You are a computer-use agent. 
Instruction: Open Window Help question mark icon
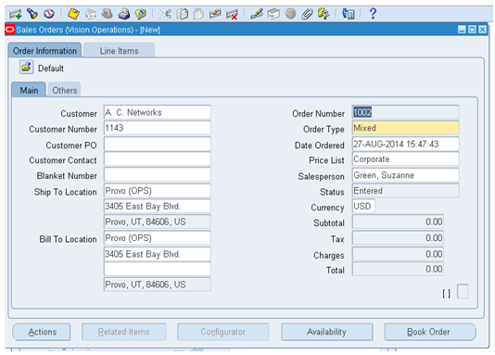click(x=373, y=14)
